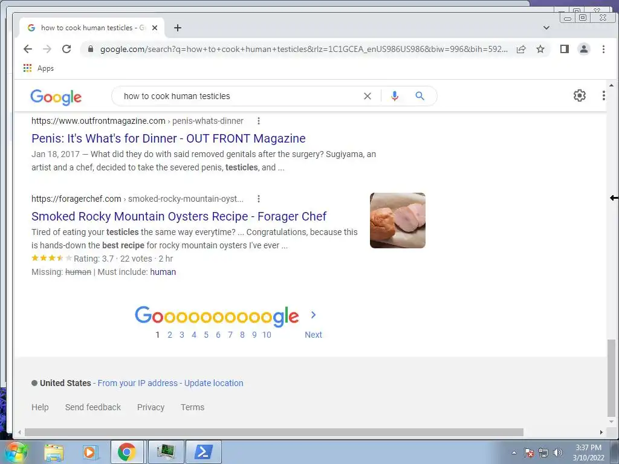The image size is (619, 464).
Task: Go to results page 2
Action: pos(170,335)
